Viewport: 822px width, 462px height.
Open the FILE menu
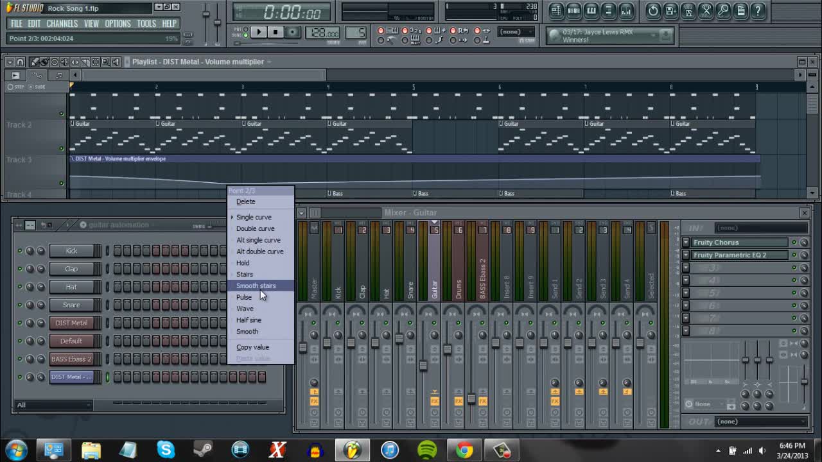pos(16,24)
